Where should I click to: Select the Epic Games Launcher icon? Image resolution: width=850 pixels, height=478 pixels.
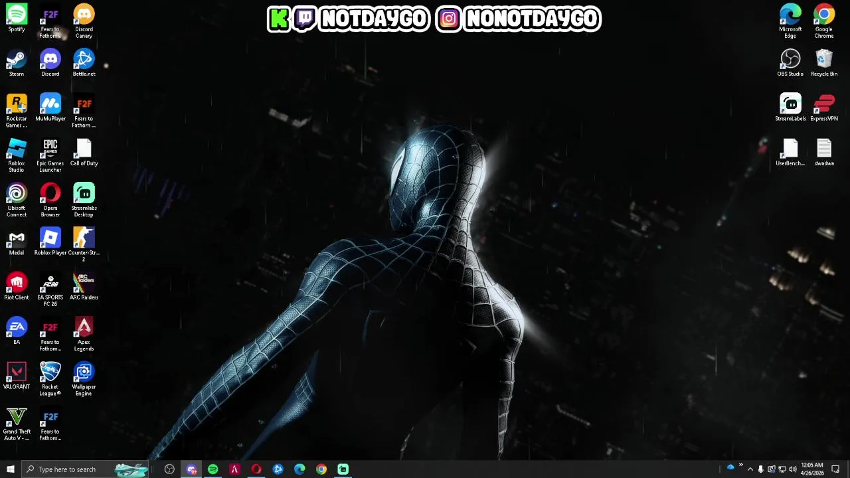click(x=50, y=155)
